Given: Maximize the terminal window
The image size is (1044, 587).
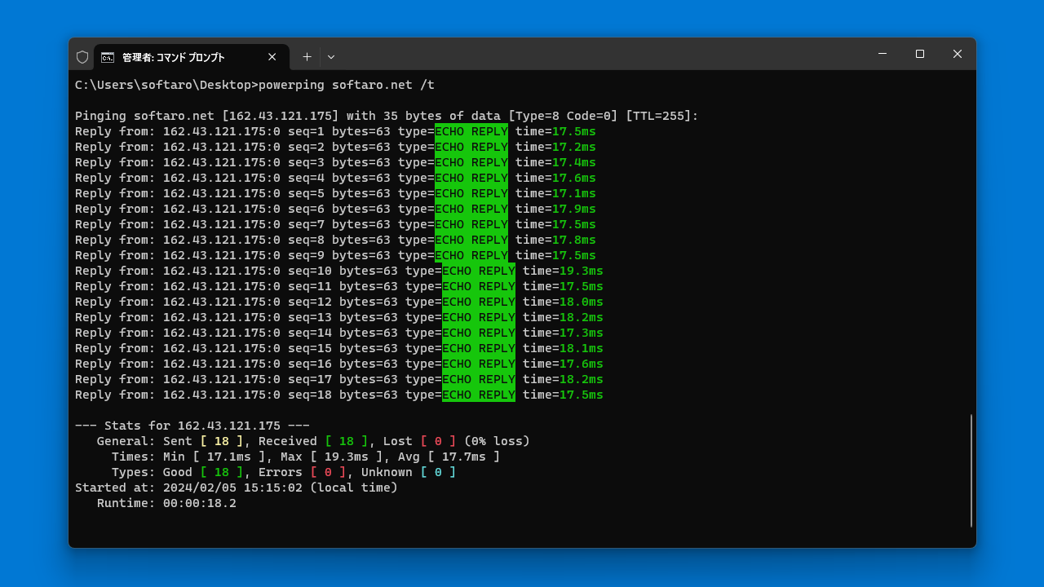Looking at the screenshot, I should tap(920, 54).
